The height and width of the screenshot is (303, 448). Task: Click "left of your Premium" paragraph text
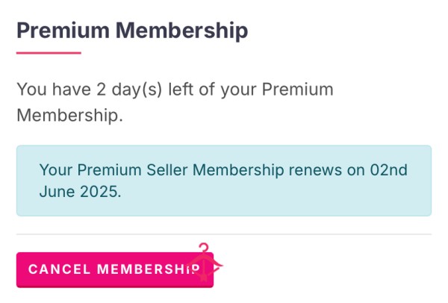251,90
